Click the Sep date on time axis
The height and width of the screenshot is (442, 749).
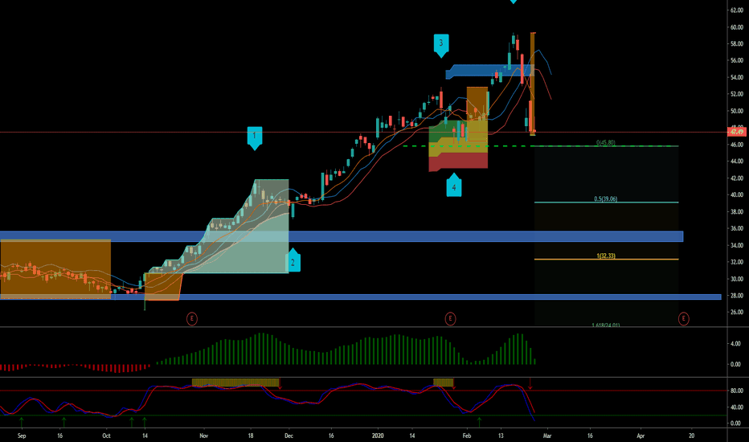22,436
